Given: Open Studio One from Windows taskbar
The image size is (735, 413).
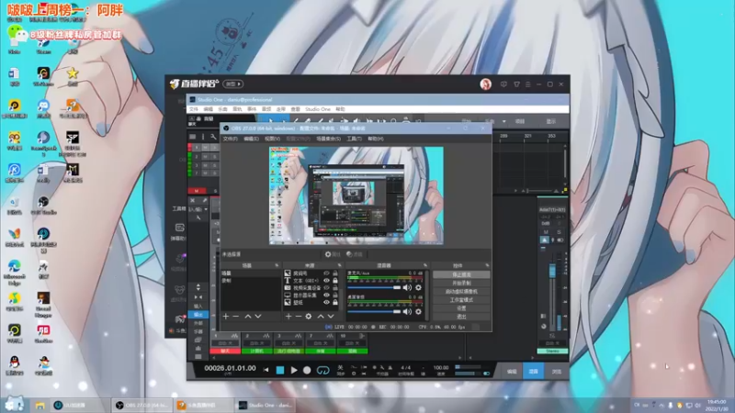Looking at the screenshot, I should 266,405.
